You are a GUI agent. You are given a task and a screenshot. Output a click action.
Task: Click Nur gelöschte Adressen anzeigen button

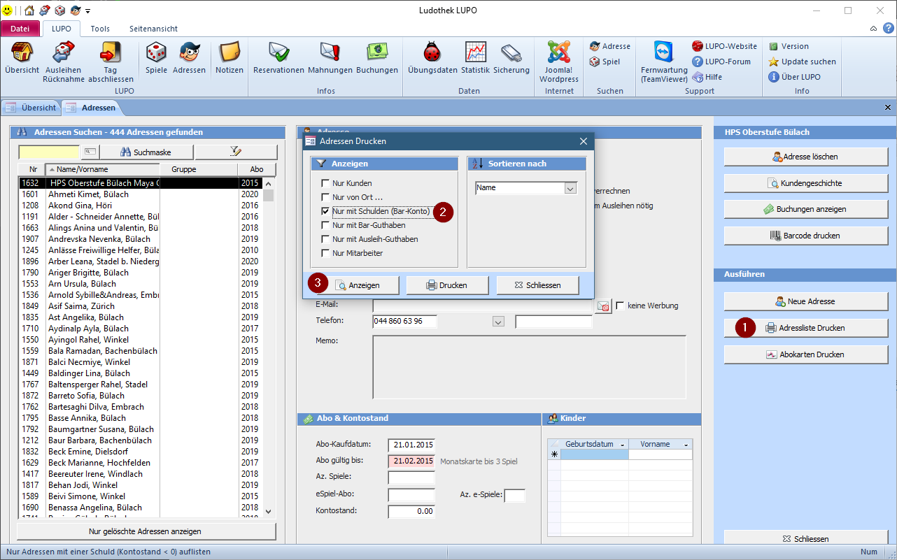coord(146,531)
